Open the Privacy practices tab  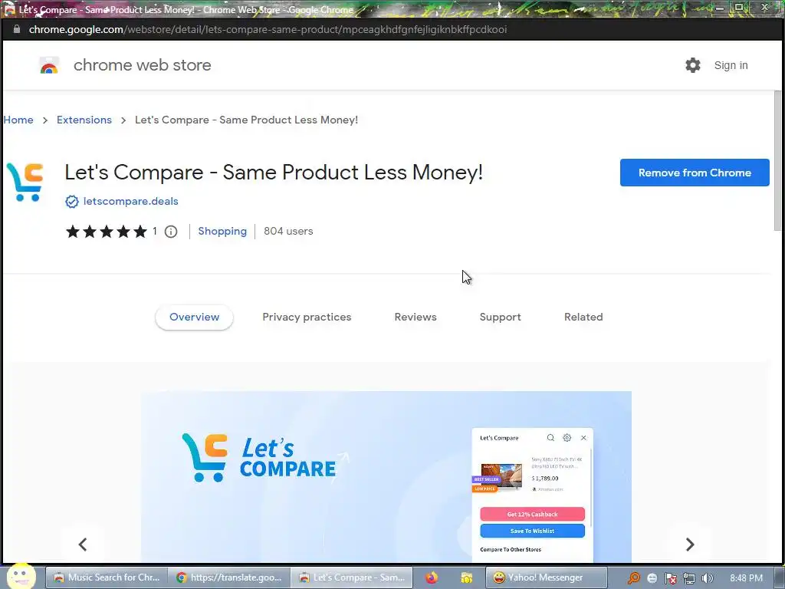coord(307,317)
